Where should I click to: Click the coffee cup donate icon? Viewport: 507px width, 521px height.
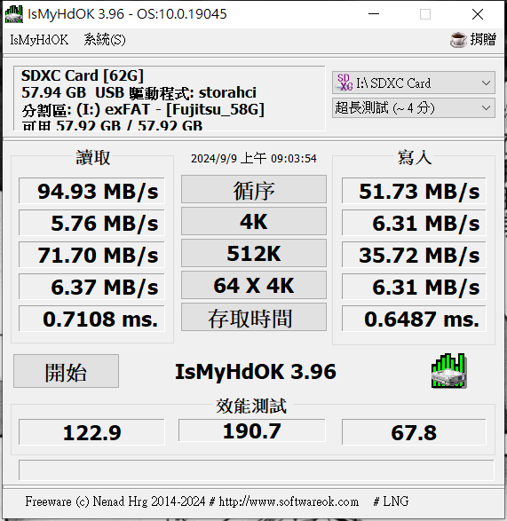[x=458, y=40]
